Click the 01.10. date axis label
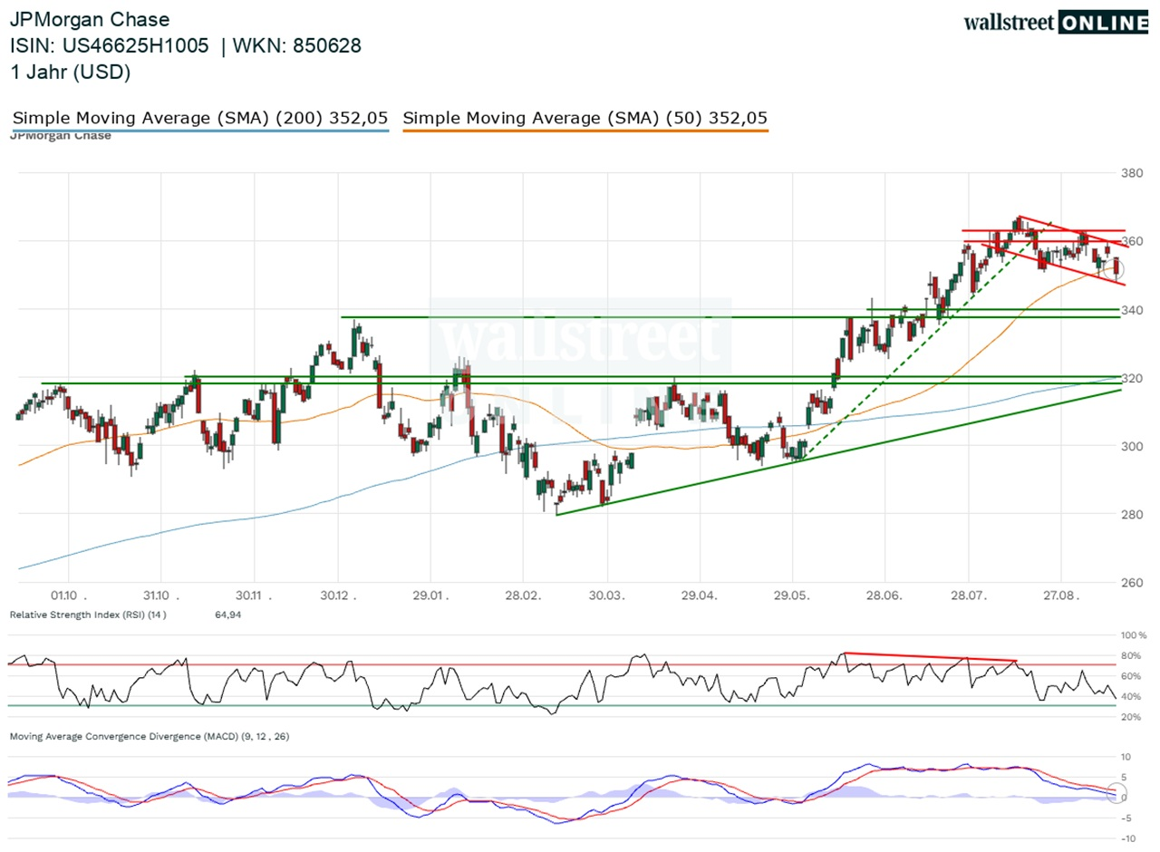1160x852 pixels. click(x=70, y=595)
